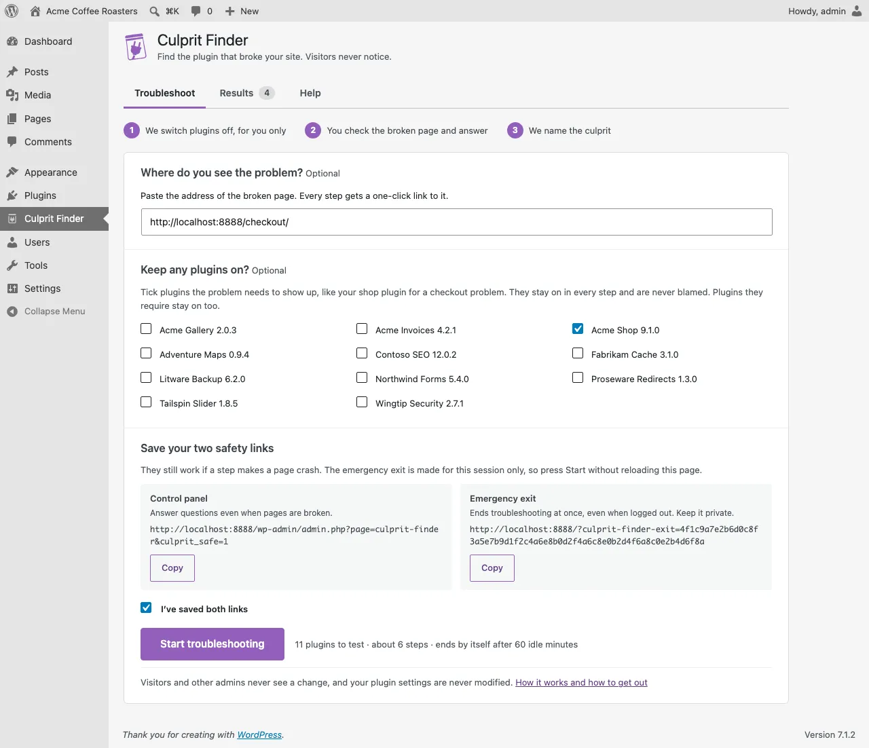Select Culprit Finder in the sidebar menu
This screenshot has width=869, height=748.
click(x=54, y=219)
